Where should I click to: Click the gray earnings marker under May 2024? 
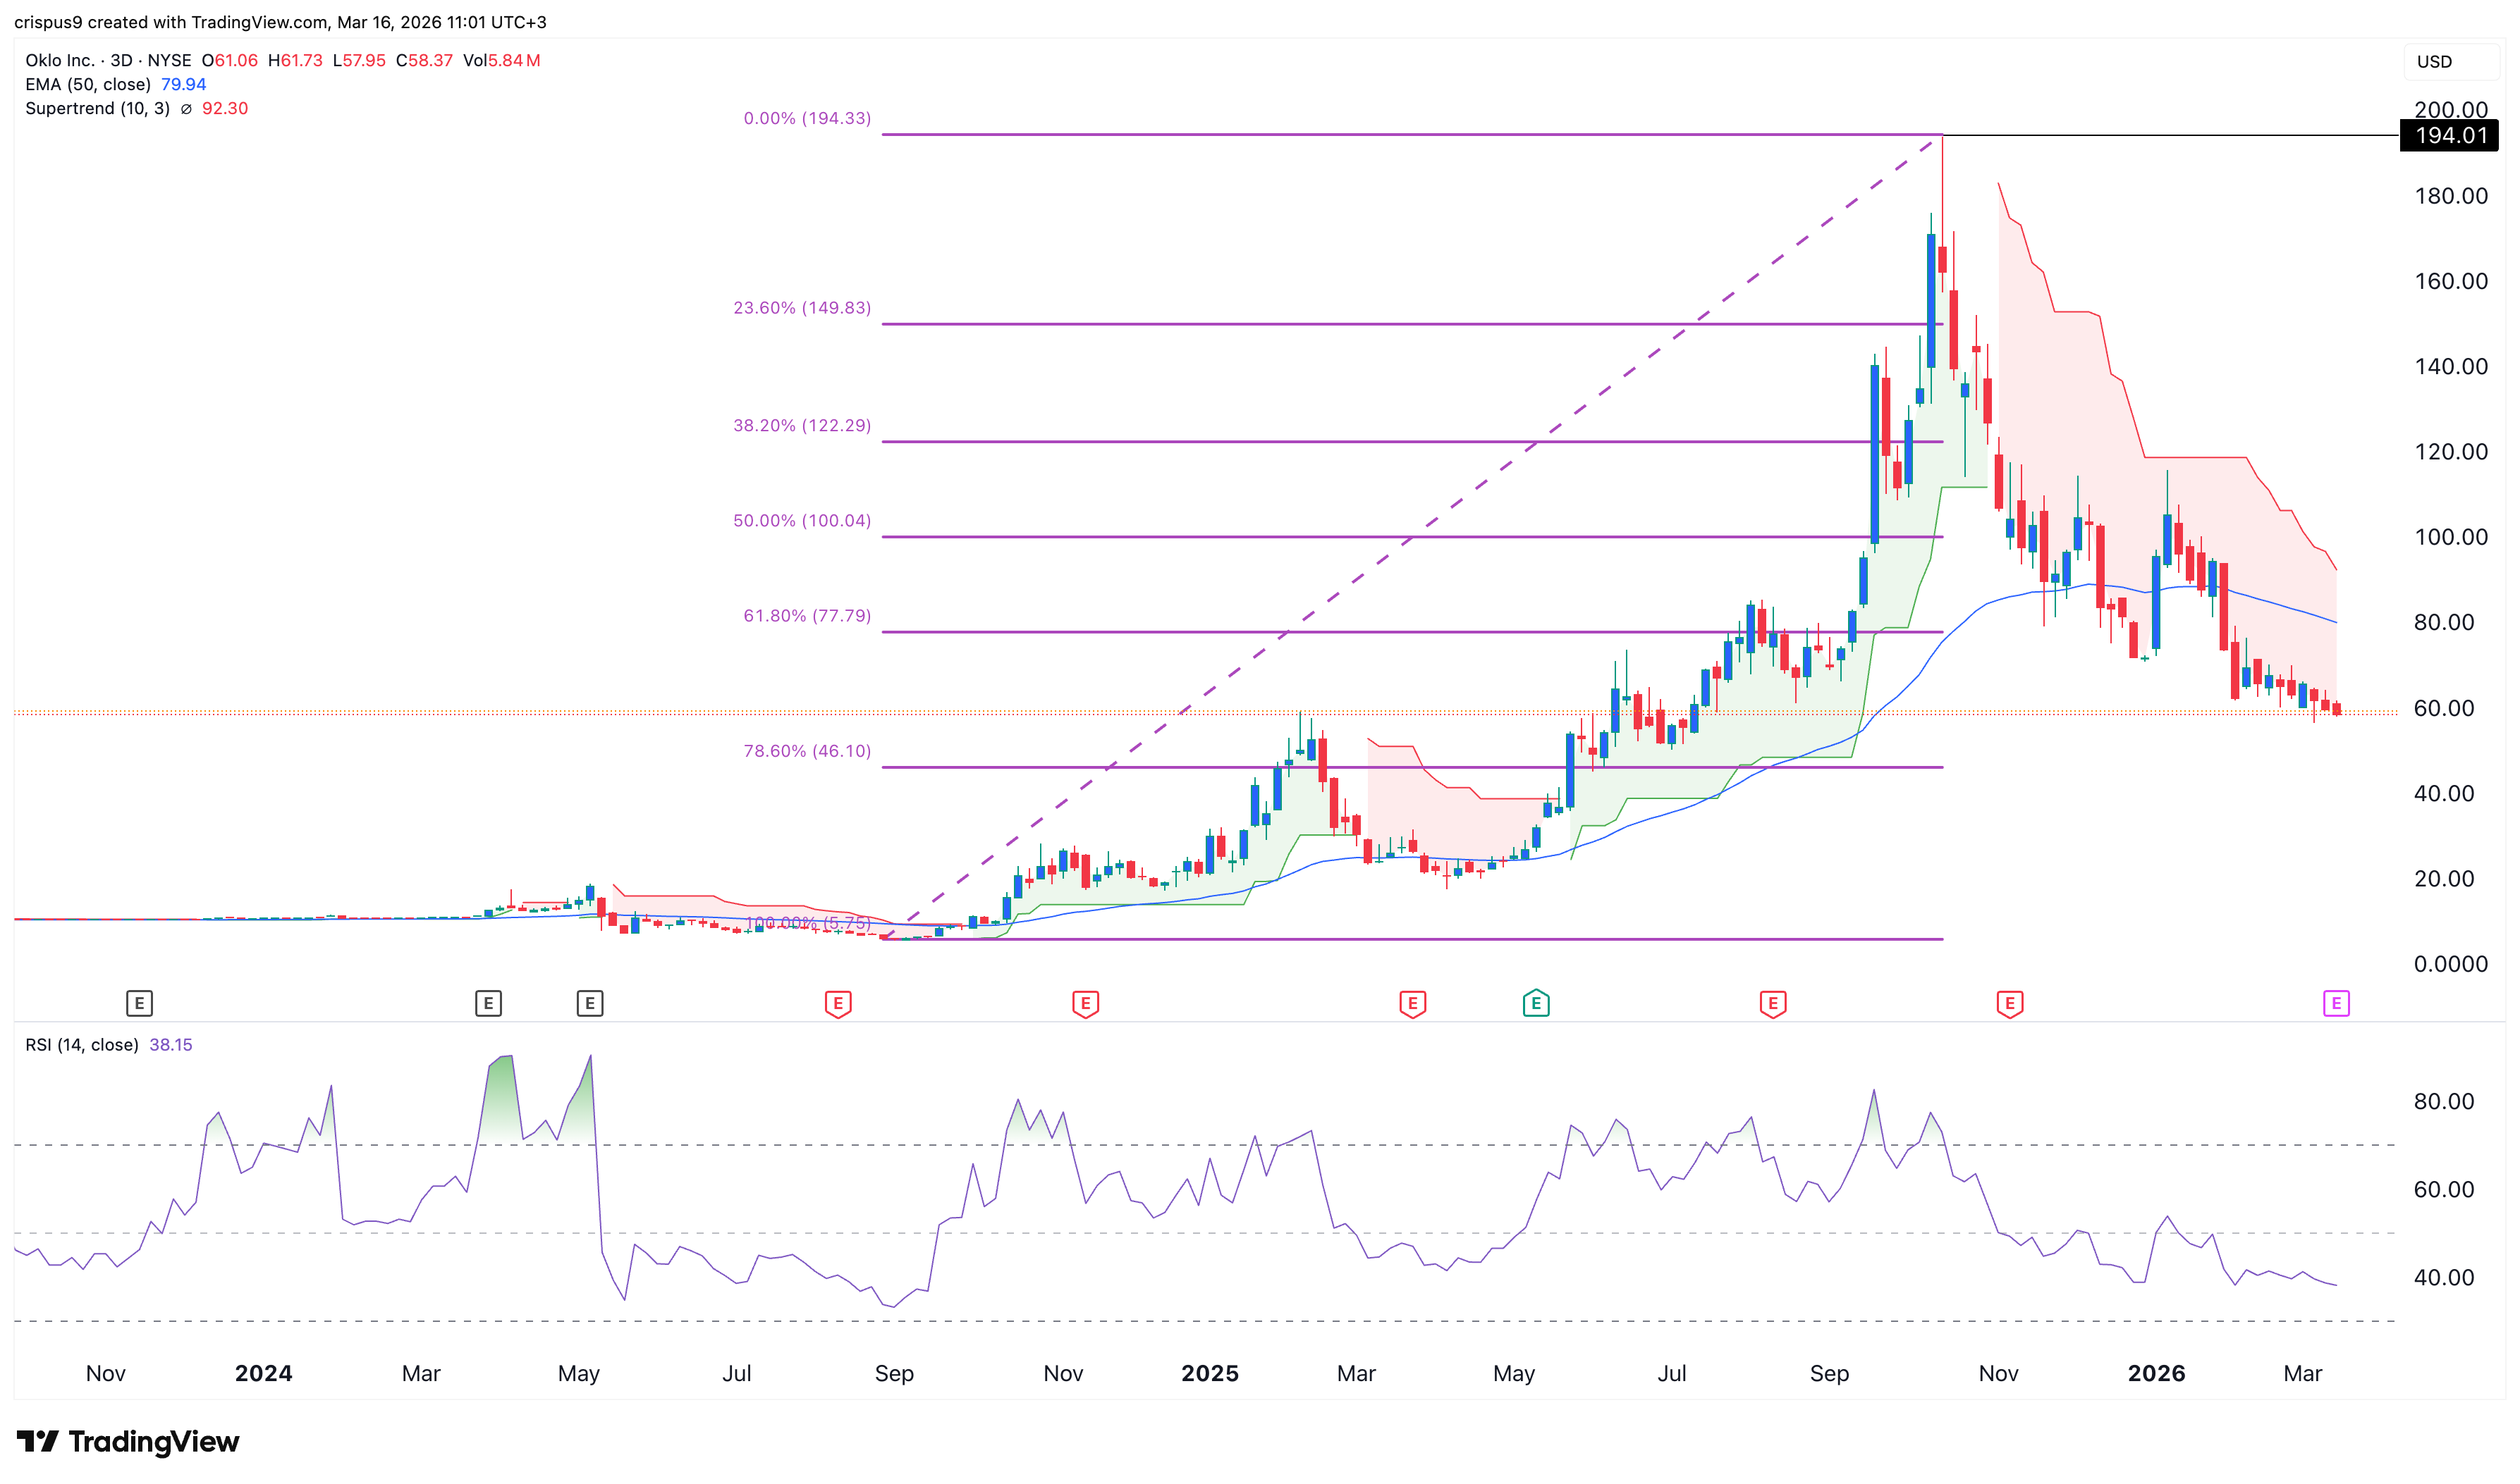(589, 1003)
